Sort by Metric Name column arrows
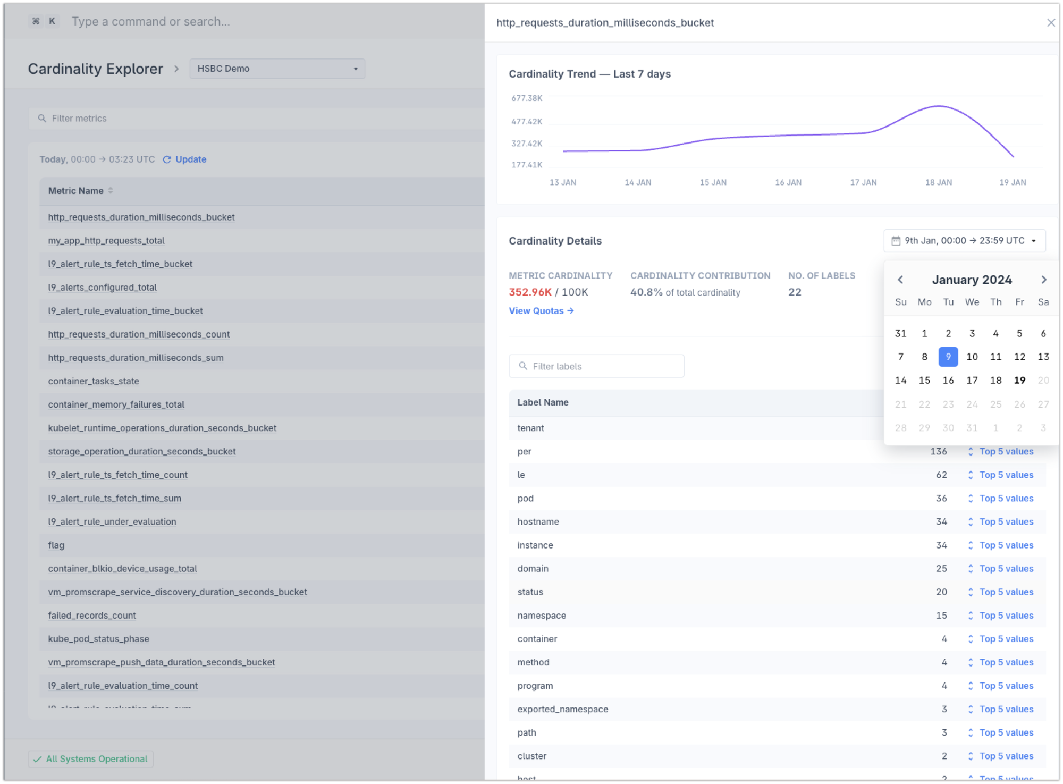 coord(111,190)
